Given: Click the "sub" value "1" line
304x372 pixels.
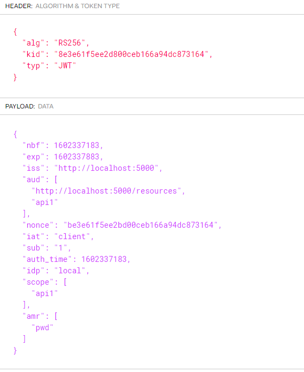Looking at the screenshot, I should 47,248.
